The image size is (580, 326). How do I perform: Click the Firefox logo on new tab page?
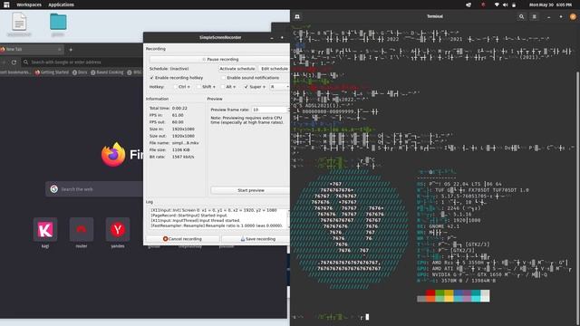tap(113, 155)
